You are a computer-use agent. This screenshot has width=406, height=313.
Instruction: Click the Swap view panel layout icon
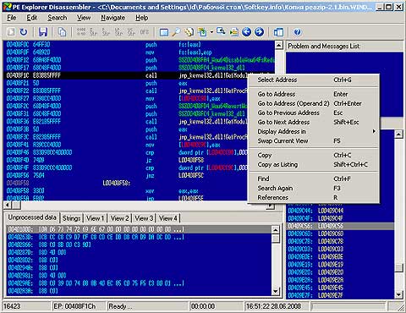coord(278,32)
